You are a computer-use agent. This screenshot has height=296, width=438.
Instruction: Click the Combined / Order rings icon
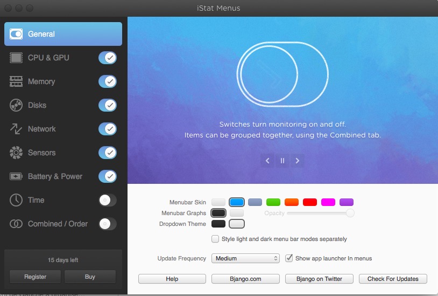tap(16, 224)
